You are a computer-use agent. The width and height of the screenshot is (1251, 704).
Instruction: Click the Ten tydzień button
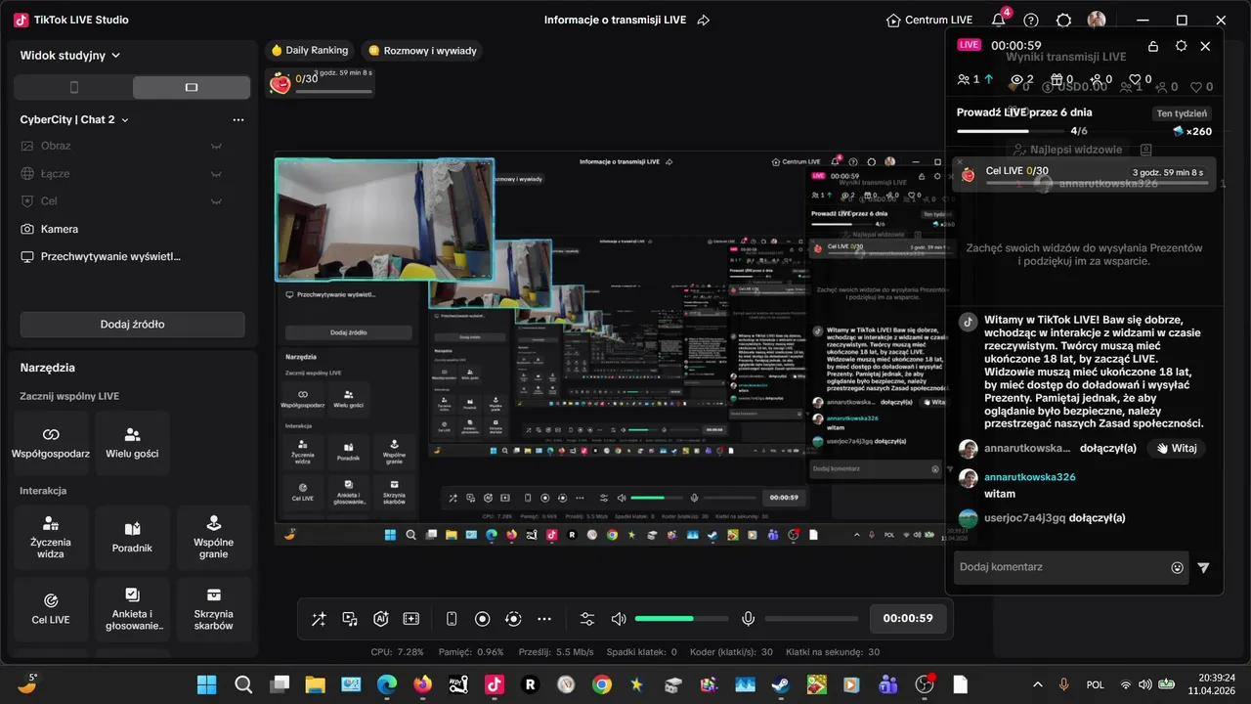pos(1183,113)
